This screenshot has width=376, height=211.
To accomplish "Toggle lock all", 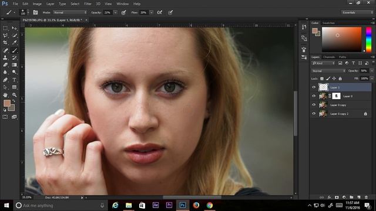I will 340,79.
